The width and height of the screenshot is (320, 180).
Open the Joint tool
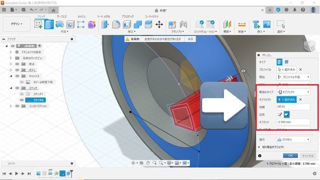click(x=183, y=25)
